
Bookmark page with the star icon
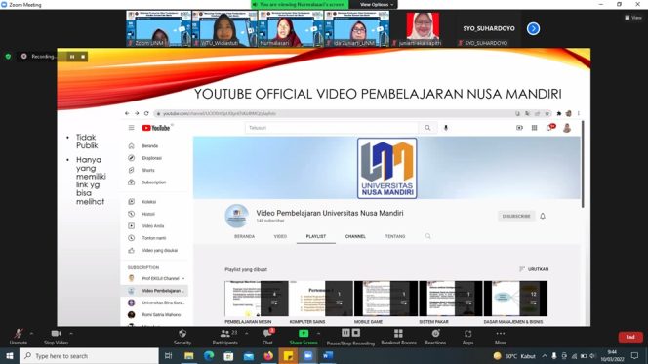pos(547,113)
